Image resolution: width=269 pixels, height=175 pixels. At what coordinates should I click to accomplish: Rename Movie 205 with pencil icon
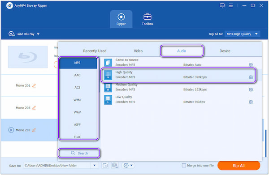[34, 108]
